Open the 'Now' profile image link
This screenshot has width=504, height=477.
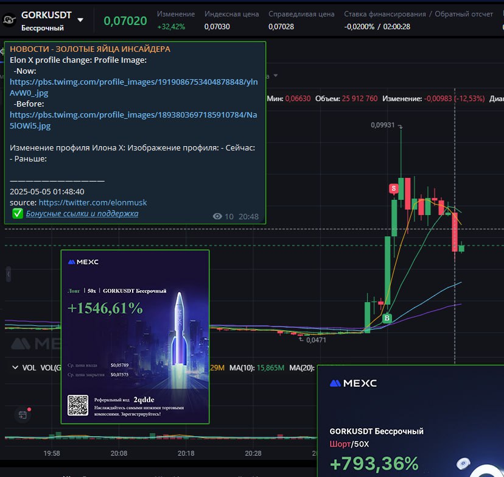point(134,87)
